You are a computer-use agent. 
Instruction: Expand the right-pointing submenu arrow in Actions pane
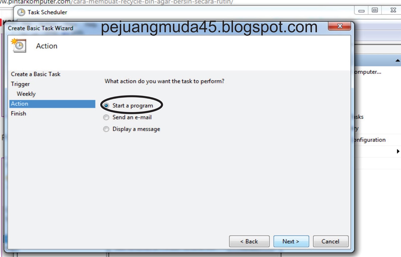(x=398, y=151)
